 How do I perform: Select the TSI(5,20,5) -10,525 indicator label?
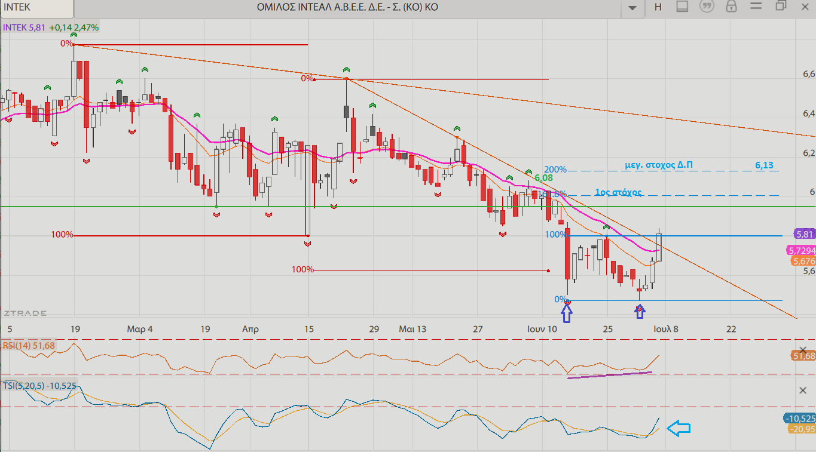39,386
